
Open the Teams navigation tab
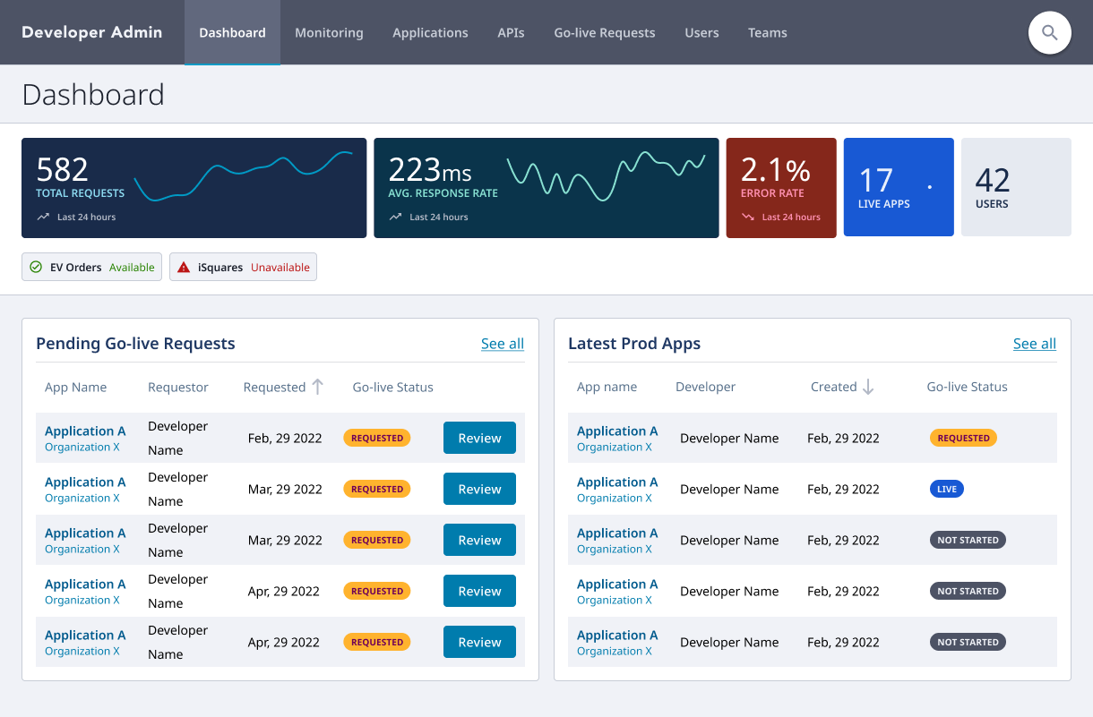767,33
